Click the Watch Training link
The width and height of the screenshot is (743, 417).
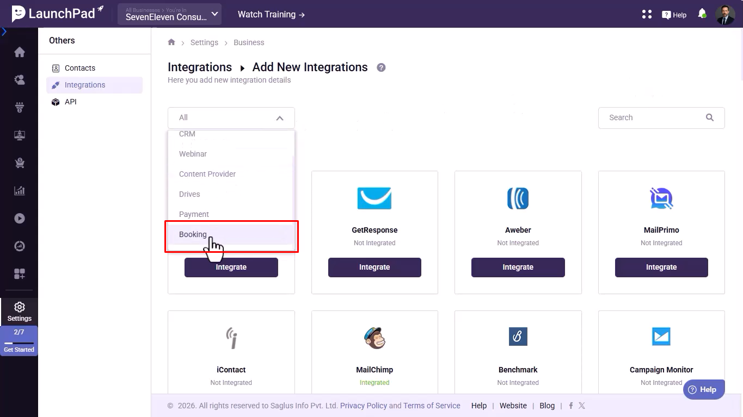(x=271, y=15)
